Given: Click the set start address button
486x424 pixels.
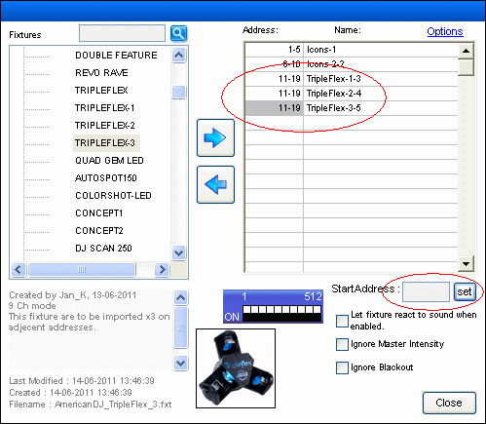Looking at the screenshot, I should pos(465,291).
